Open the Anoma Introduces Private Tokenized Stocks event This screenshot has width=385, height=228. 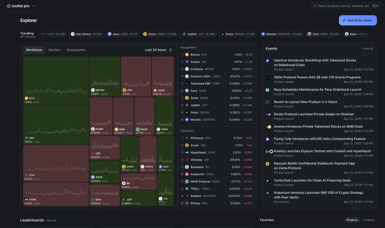point(319,129)
